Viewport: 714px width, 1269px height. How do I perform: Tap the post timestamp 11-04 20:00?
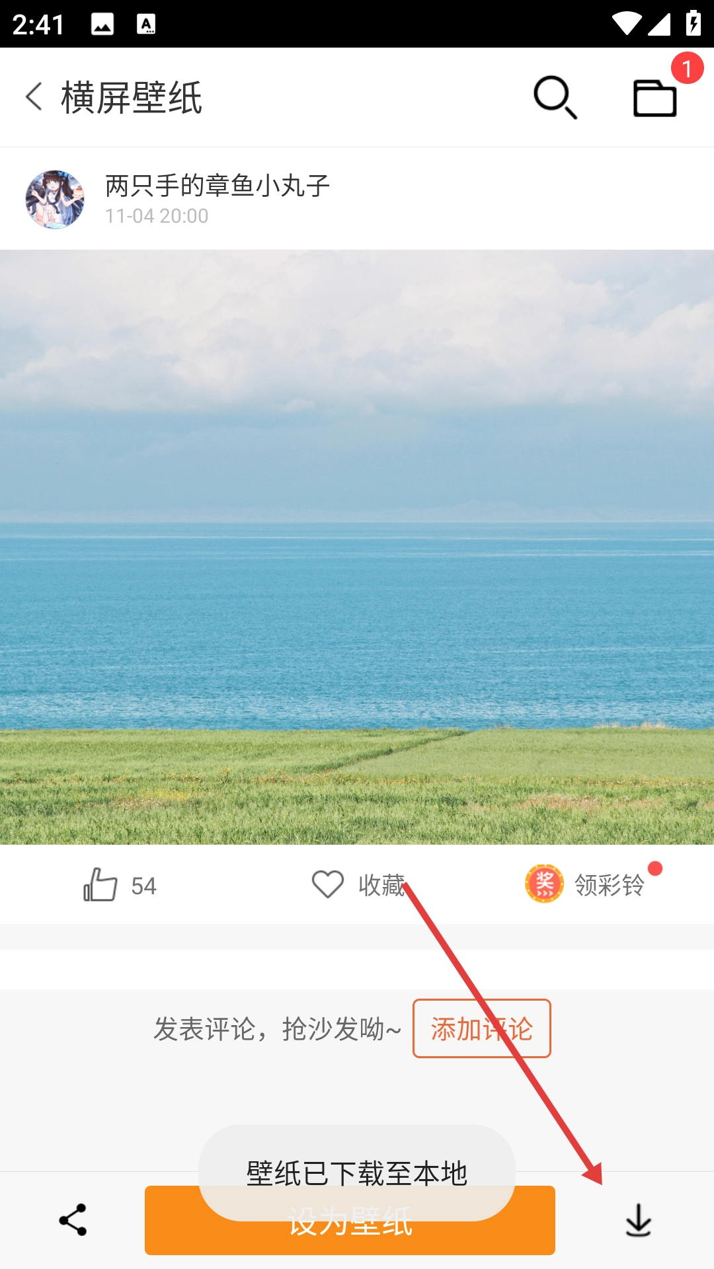tap(157, 216)
